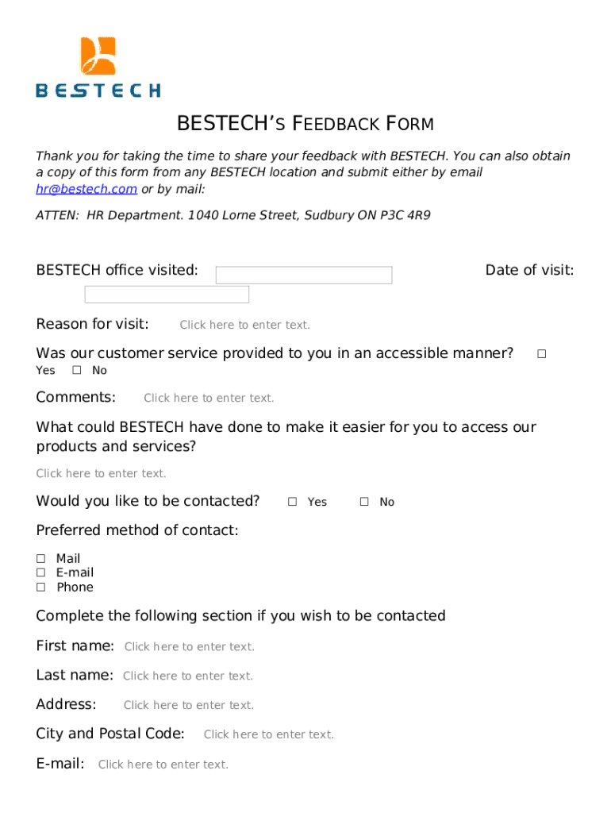Viewport: 611px width, 813px height.
Task: Tick No for Would you like to be contacted
Action: pyautogui.click(x=364, y=502)
